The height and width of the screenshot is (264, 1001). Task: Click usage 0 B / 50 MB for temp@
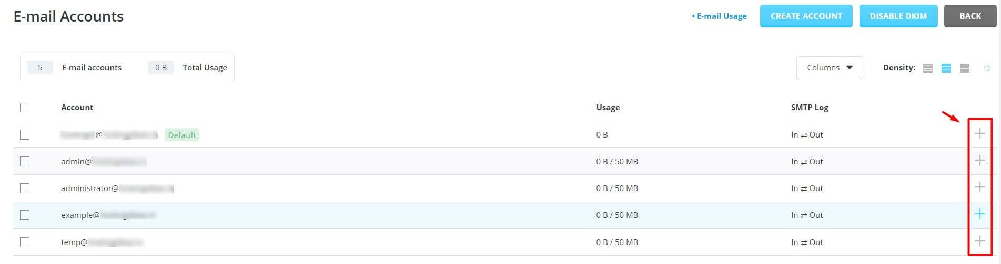click(x=617, y=242)
